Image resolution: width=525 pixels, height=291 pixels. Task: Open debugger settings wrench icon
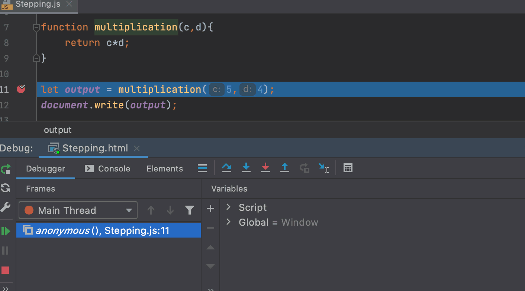(6, 207)
